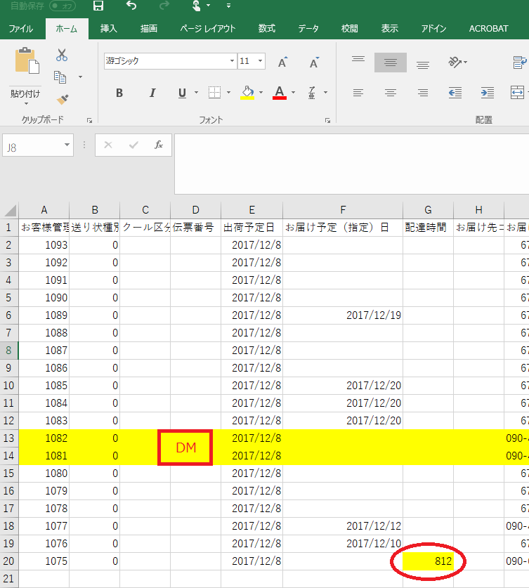Click the Increase Indent icon
Viewport: 529px width, 588px height.
coord(488,93)
